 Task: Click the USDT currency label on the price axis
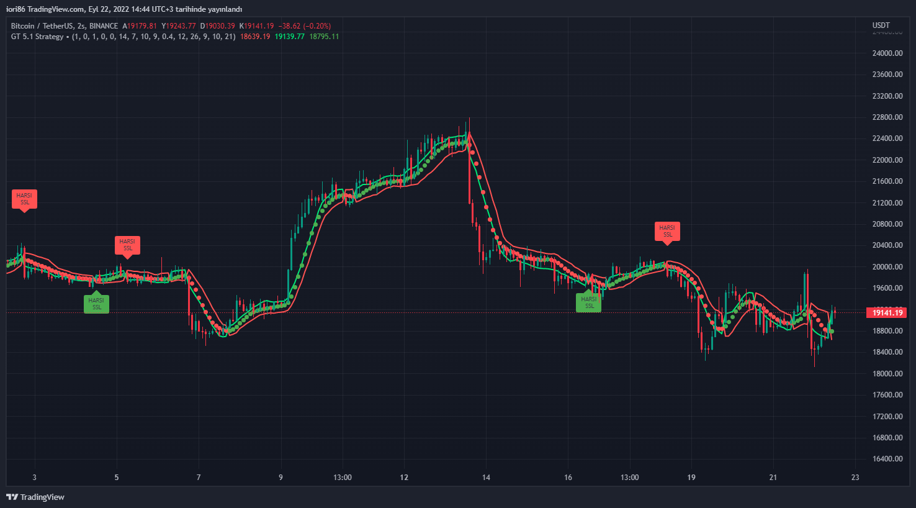tap(881, 25)
